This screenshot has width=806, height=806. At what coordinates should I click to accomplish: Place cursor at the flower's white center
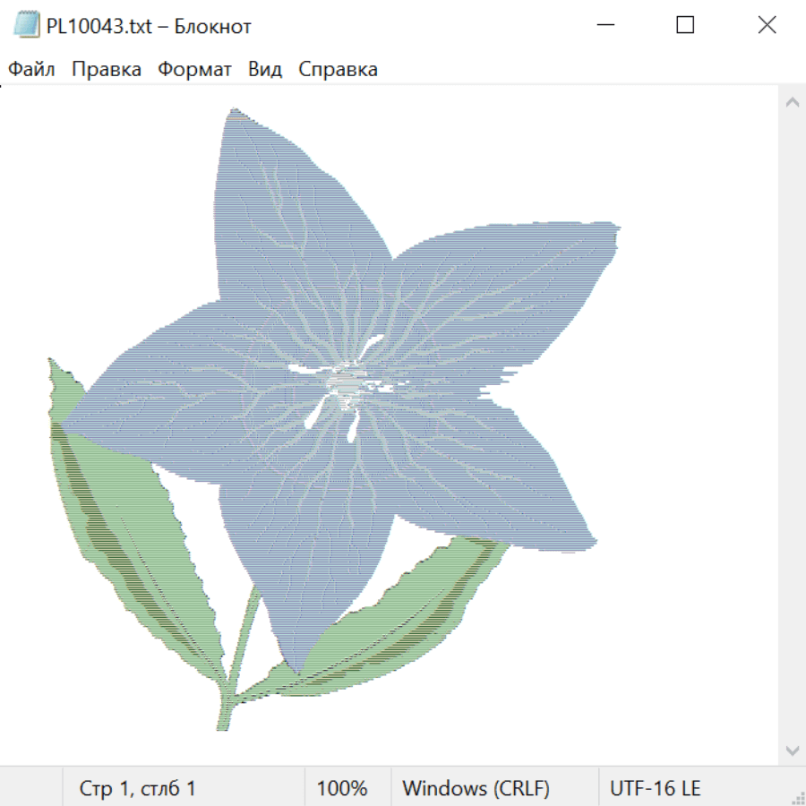345,383
